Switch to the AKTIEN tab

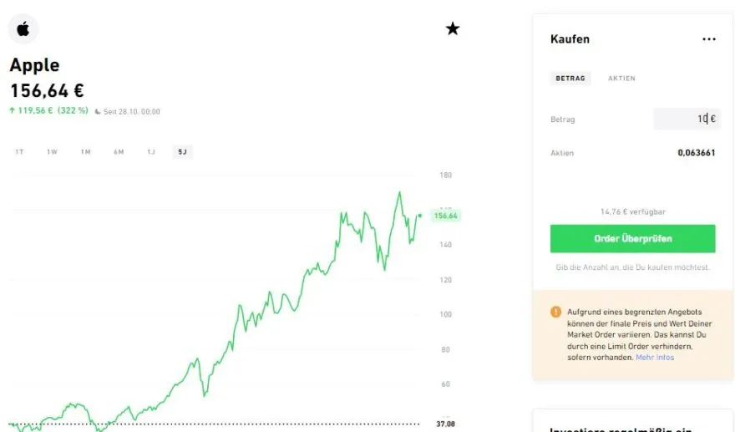621,79
